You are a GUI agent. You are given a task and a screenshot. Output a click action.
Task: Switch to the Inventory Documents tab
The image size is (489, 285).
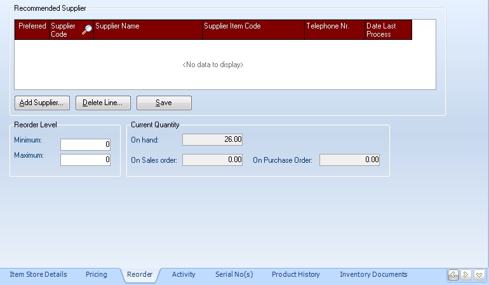373,274
